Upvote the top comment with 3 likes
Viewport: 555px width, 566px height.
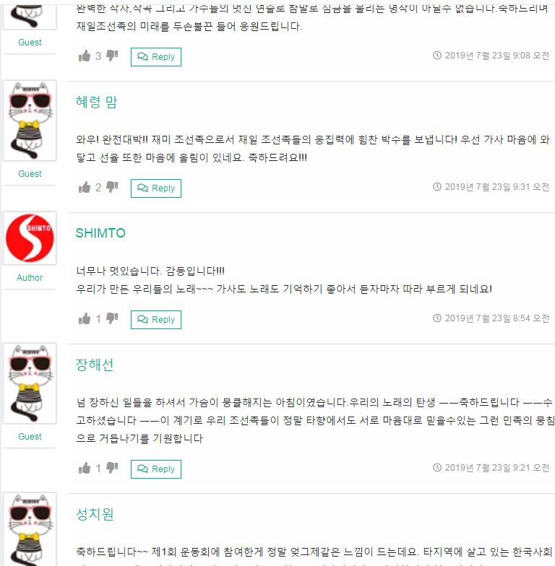pyautogui.click(x=85, y=56)
